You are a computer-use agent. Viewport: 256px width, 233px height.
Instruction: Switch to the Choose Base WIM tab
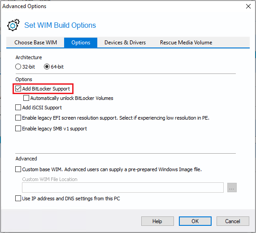pyautogui.click(x=35, y=43)
